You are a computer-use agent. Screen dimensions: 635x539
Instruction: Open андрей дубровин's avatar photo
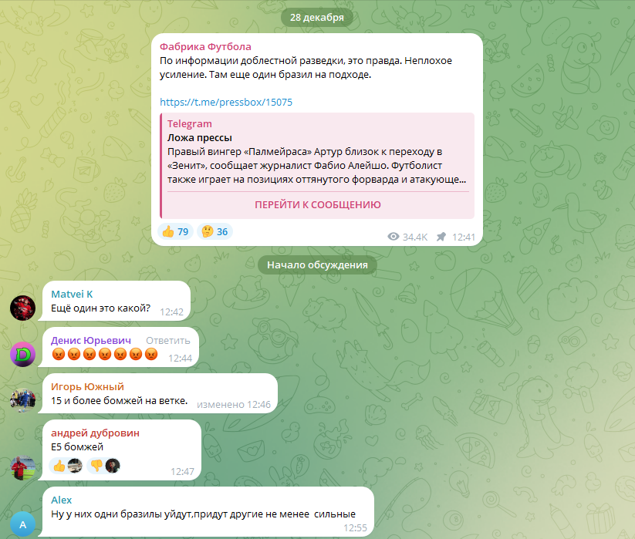[22, 467]
